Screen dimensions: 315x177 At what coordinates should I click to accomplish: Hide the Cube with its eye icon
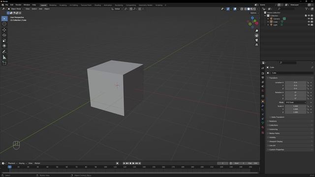309,22
